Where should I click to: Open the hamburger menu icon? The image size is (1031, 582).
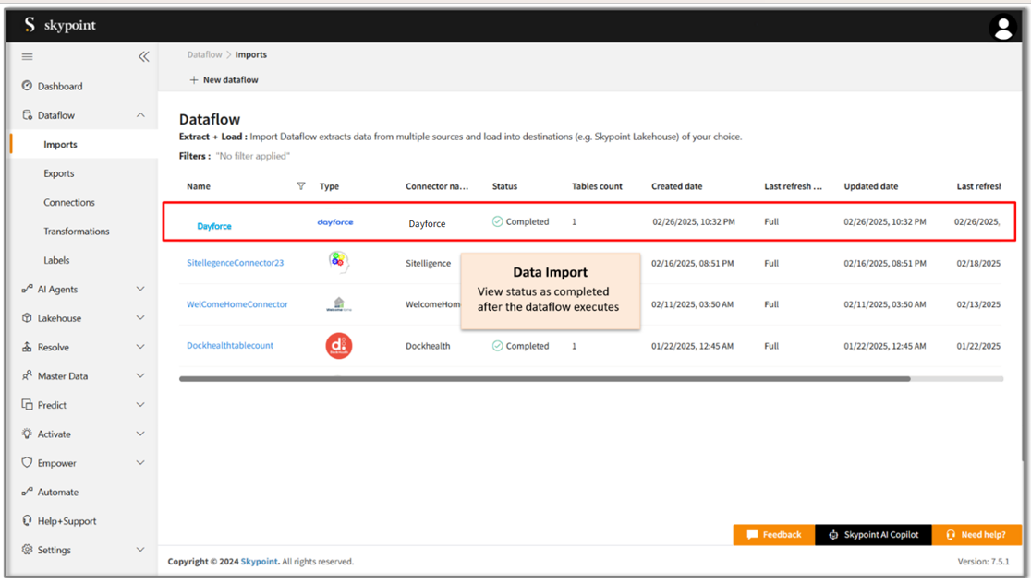(x=28, y=57)
